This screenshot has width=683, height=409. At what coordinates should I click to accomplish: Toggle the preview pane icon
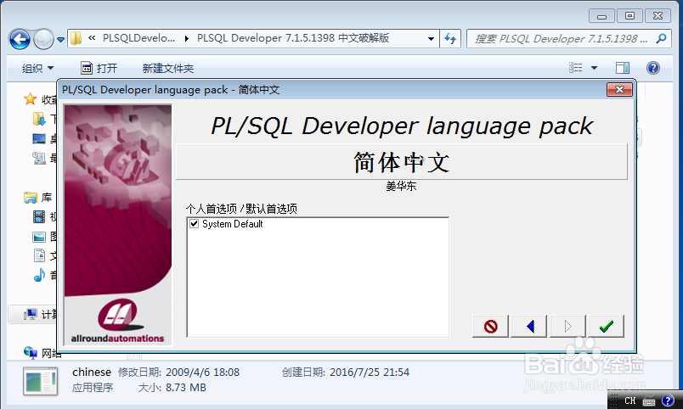pos(623,68)
